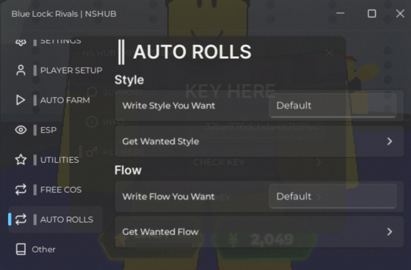Click the Flow section heading

point(128,170)
